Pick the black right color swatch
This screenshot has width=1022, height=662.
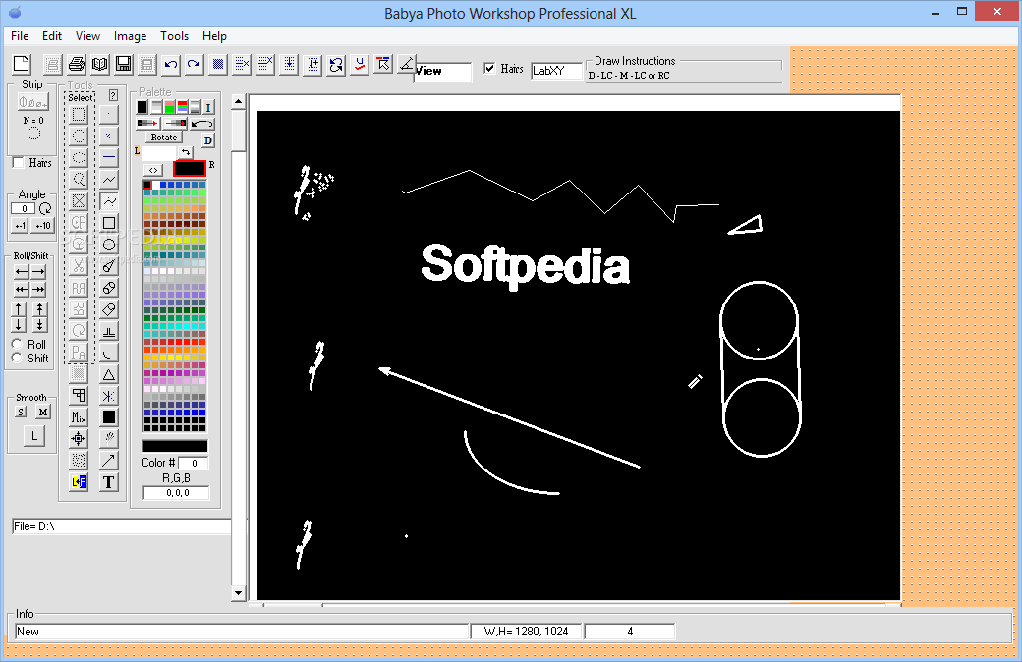[190, 169]
